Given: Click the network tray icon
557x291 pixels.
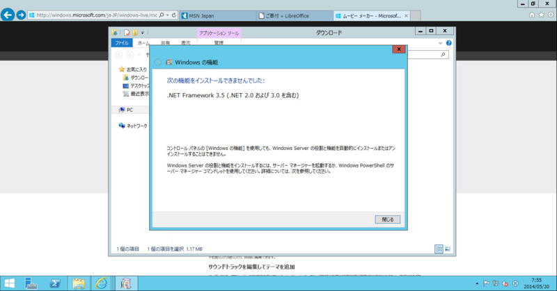Looking at the screenshot, I should (496, 283).
